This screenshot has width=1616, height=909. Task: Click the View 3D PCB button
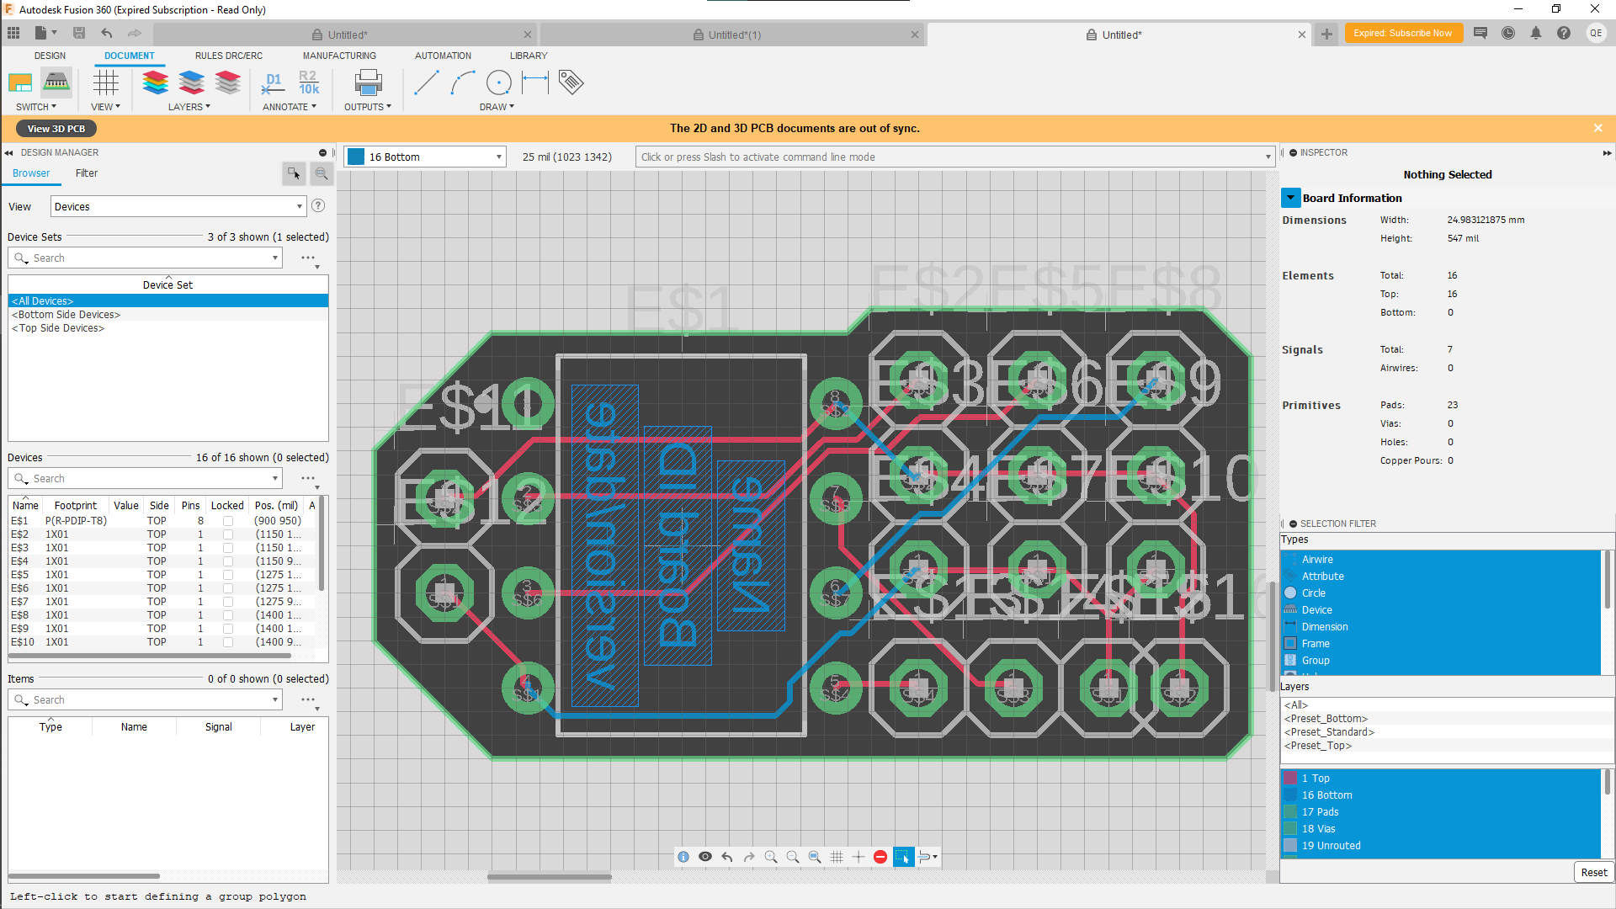tap(56, 128)
